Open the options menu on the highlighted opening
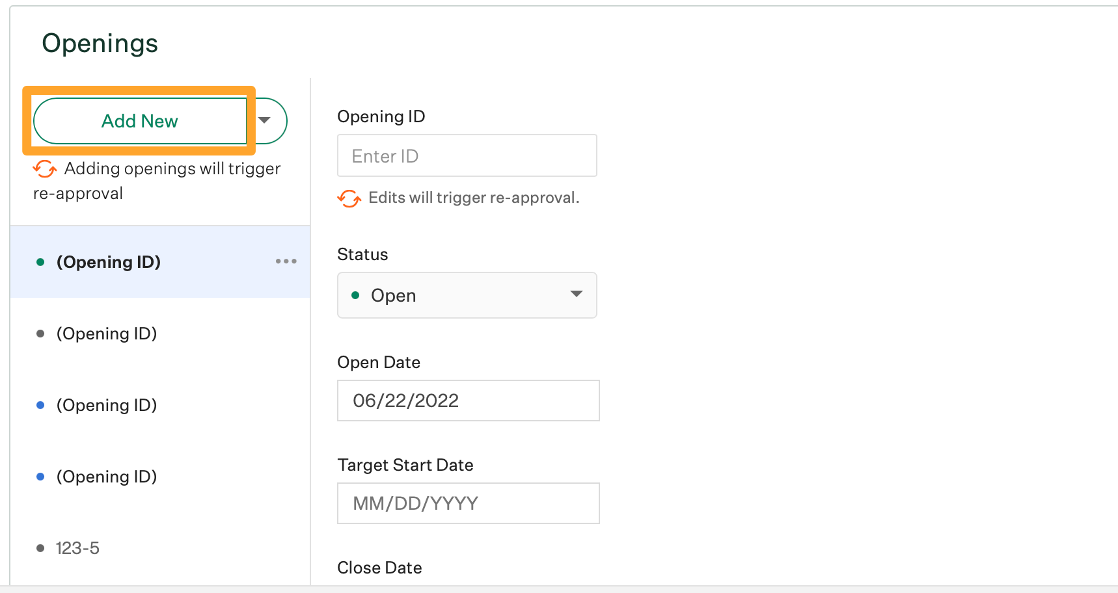The height and width of the screenshot is (593, 1118). tap(286, 261)
